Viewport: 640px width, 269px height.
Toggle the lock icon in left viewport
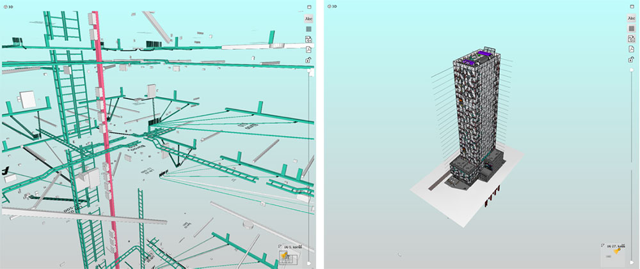308,60
